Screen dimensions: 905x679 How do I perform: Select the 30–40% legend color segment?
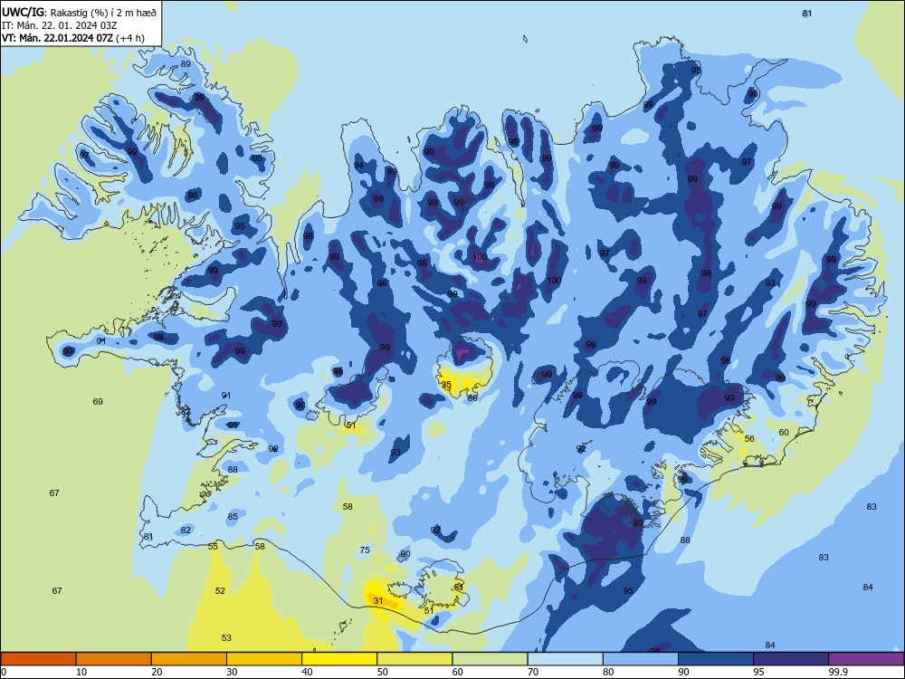264,659
